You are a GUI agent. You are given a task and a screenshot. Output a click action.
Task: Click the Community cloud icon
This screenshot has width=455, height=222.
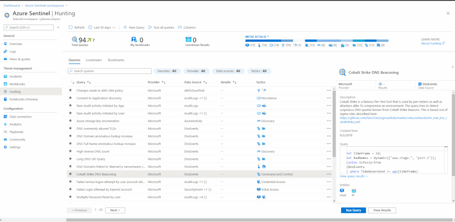5,140
